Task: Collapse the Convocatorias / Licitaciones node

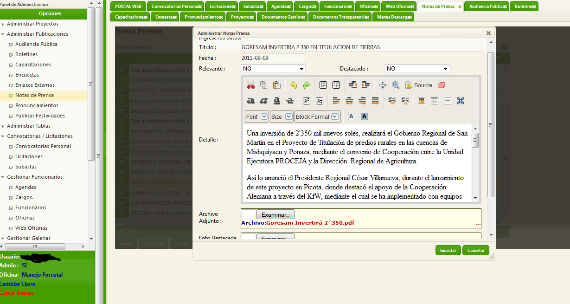Action: pyautogui.click(x=3, y=136)
